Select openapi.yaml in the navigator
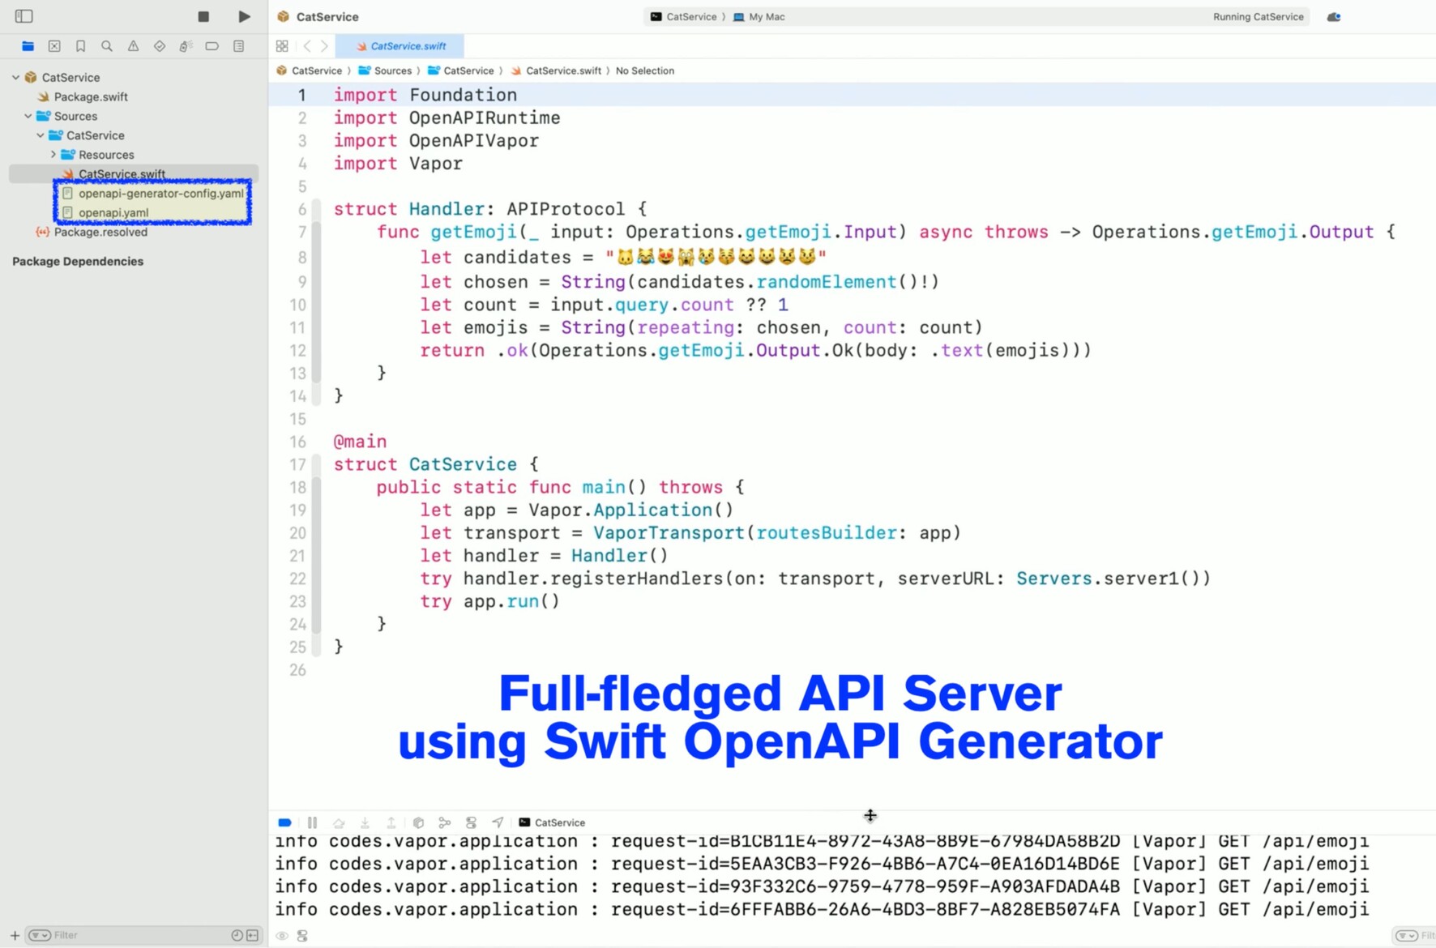This screenshot has height=948, width=1436. click(x=113, y=213)
